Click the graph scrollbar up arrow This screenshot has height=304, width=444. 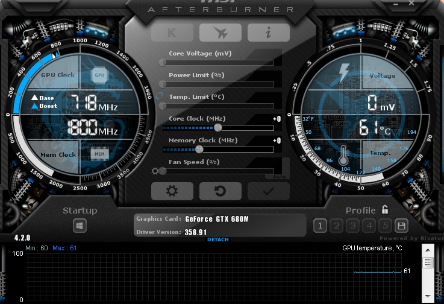pyautogui.click(x=428, y=250)
